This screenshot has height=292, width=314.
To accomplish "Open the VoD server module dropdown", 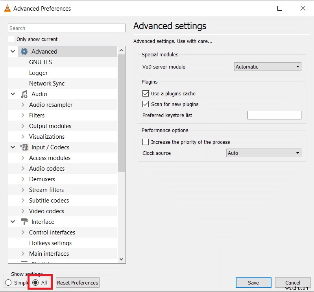I will 268,67.
